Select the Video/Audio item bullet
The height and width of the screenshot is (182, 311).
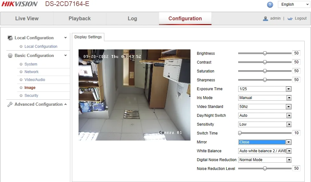pyautogui.click(x=21, y=80)
